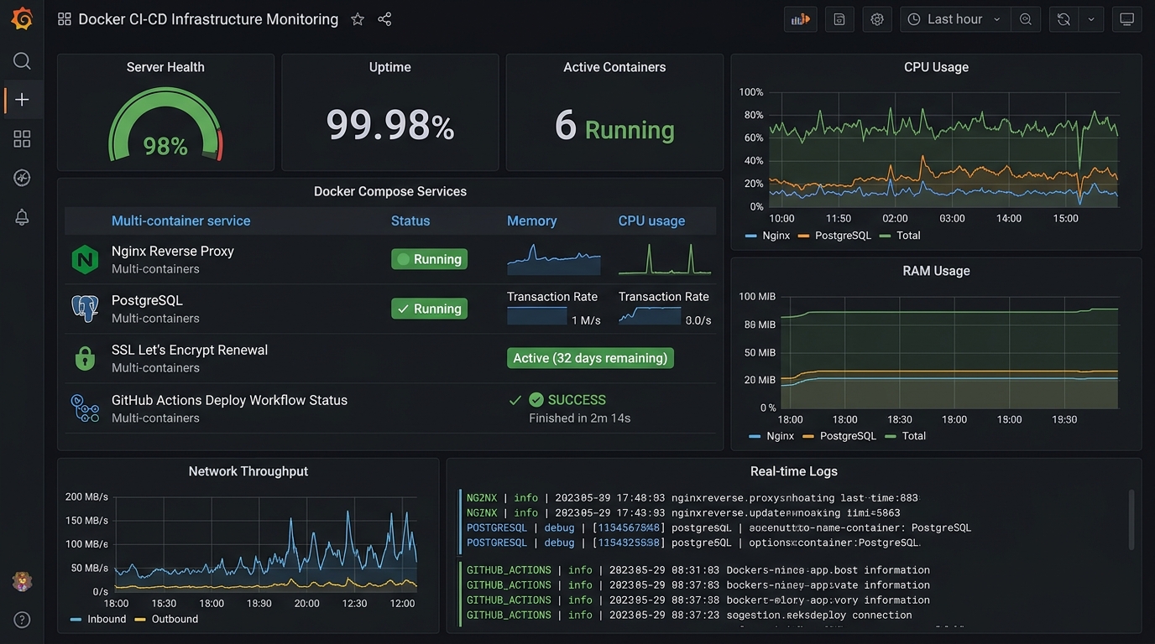The width and height of the screenshot is (1155, 644).
Task: Click the plus Create icon in sidebar
Action: tap(23, 100)
